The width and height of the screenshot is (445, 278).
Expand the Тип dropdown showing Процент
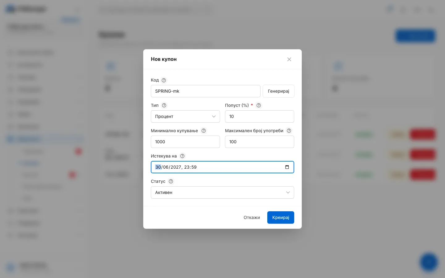point(185,116)
